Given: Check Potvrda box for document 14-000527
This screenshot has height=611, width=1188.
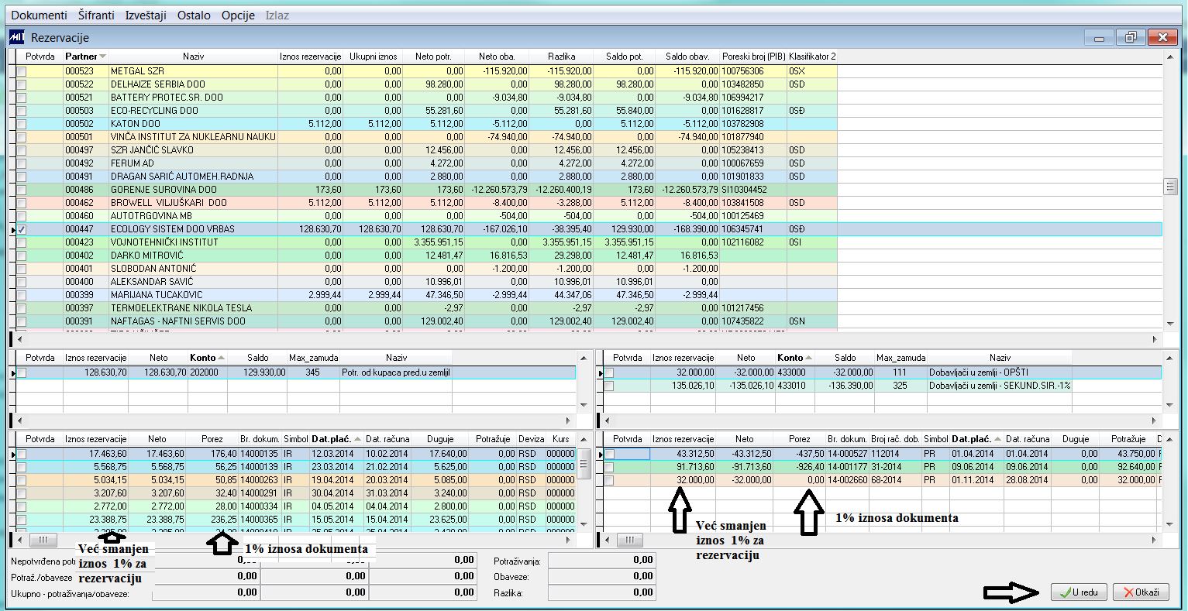Looking at the screenshot, I should click(609, 454).
